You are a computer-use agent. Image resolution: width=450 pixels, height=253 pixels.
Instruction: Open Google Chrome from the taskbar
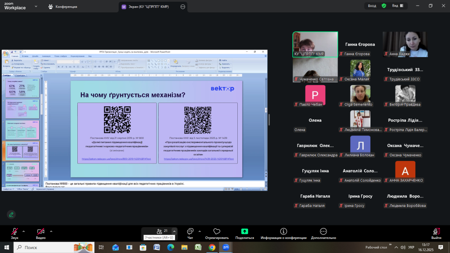[x=212, y=247]
